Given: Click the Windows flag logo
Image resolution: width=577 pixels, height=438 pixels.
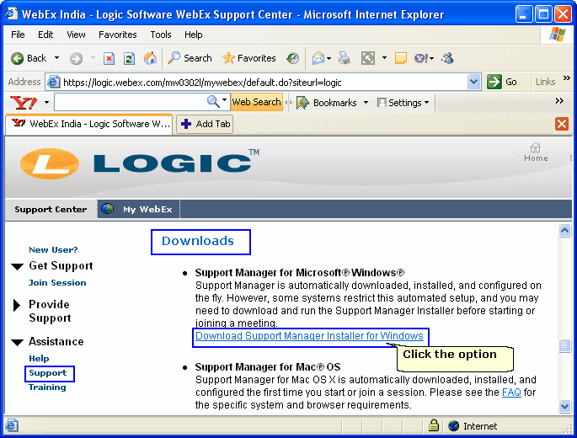Looking at the screenshot, I should pyautogui.click(x=557, y=35).
